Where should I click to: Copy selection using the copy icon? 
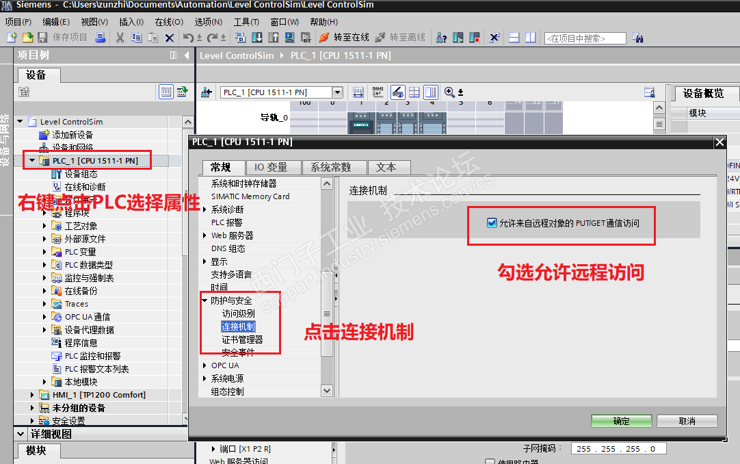pos(136,37)
